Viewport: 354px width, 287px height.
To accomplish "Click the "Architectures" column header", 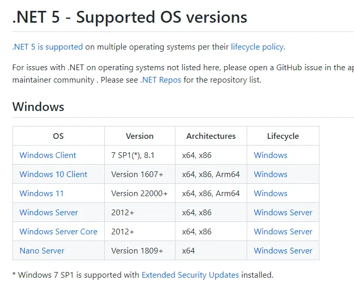I will coord(211,136).
